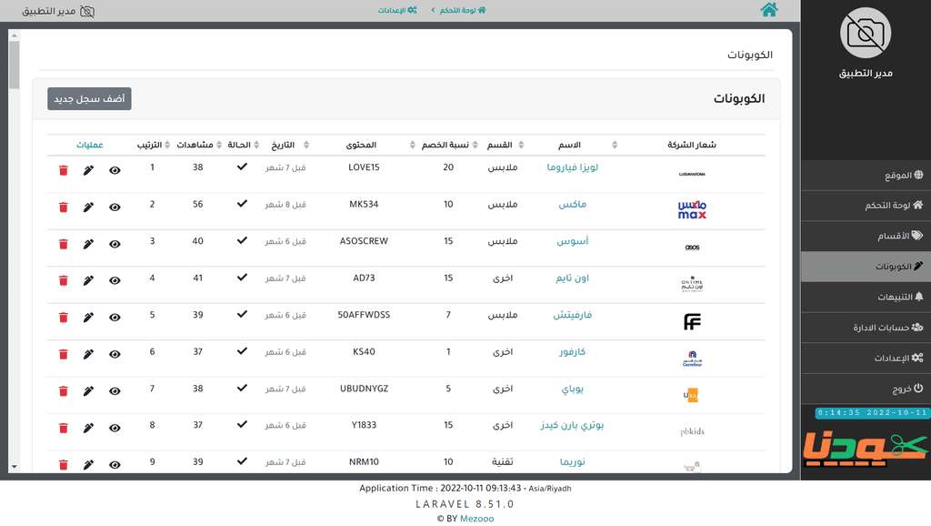This screenshot has width=931, height=526.
Task: Sort table by التاريخ column
Action: coord(306,145)
